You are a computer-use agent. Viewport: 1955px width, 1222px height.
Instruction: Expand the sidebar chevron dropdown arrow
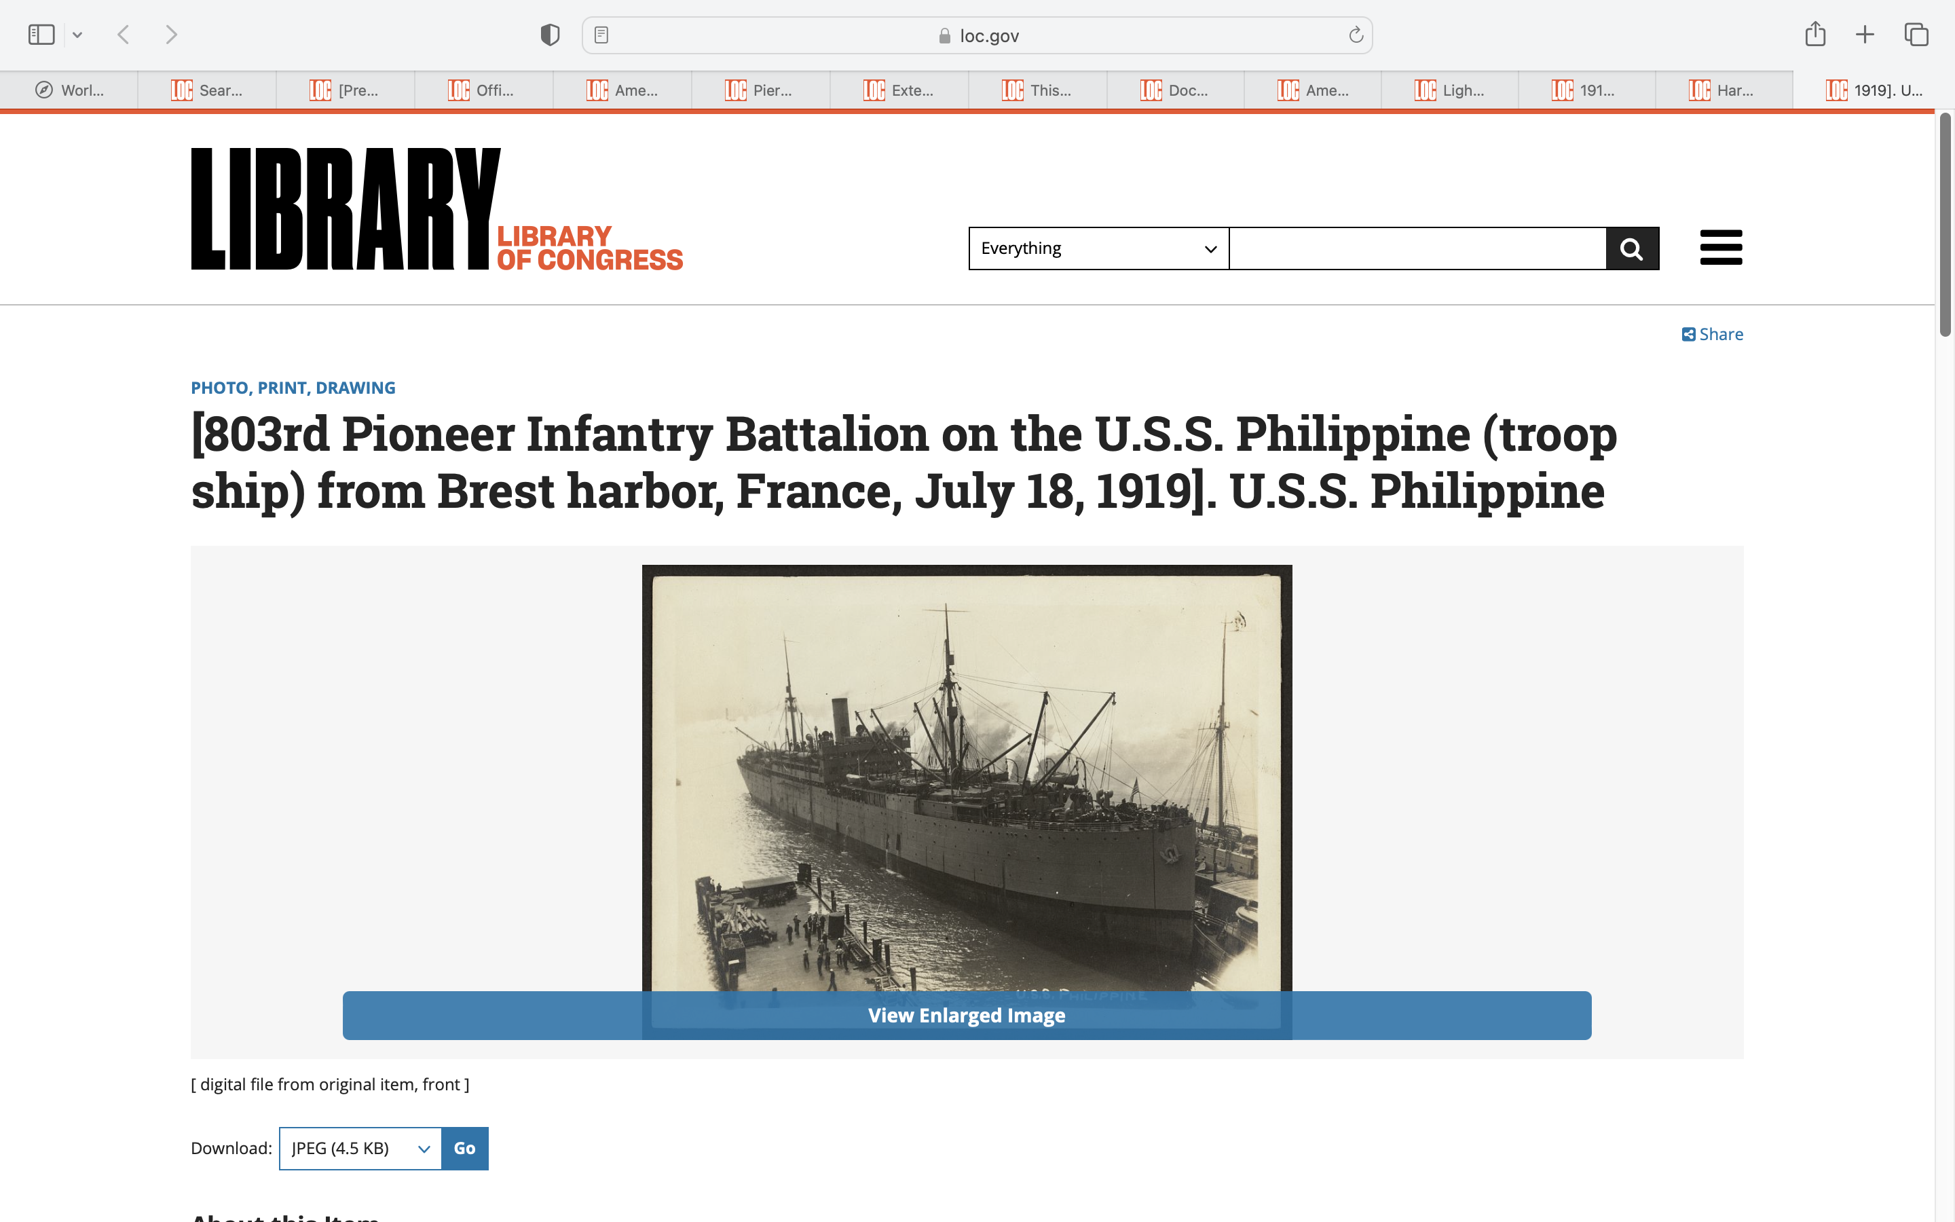coord(77,35)
